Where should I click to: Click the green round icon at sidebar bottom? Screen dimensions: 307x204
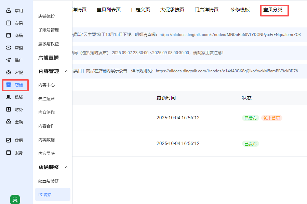pyautogui.click(x=15, y=200)
